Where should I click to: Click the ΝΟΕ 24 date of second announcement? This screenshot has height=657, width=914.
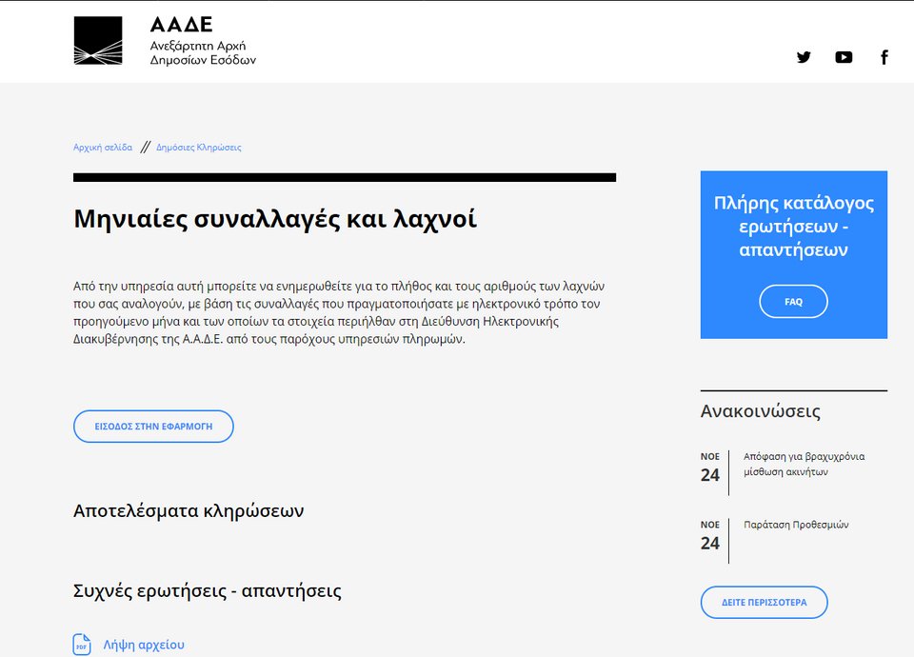coord(710,533)
